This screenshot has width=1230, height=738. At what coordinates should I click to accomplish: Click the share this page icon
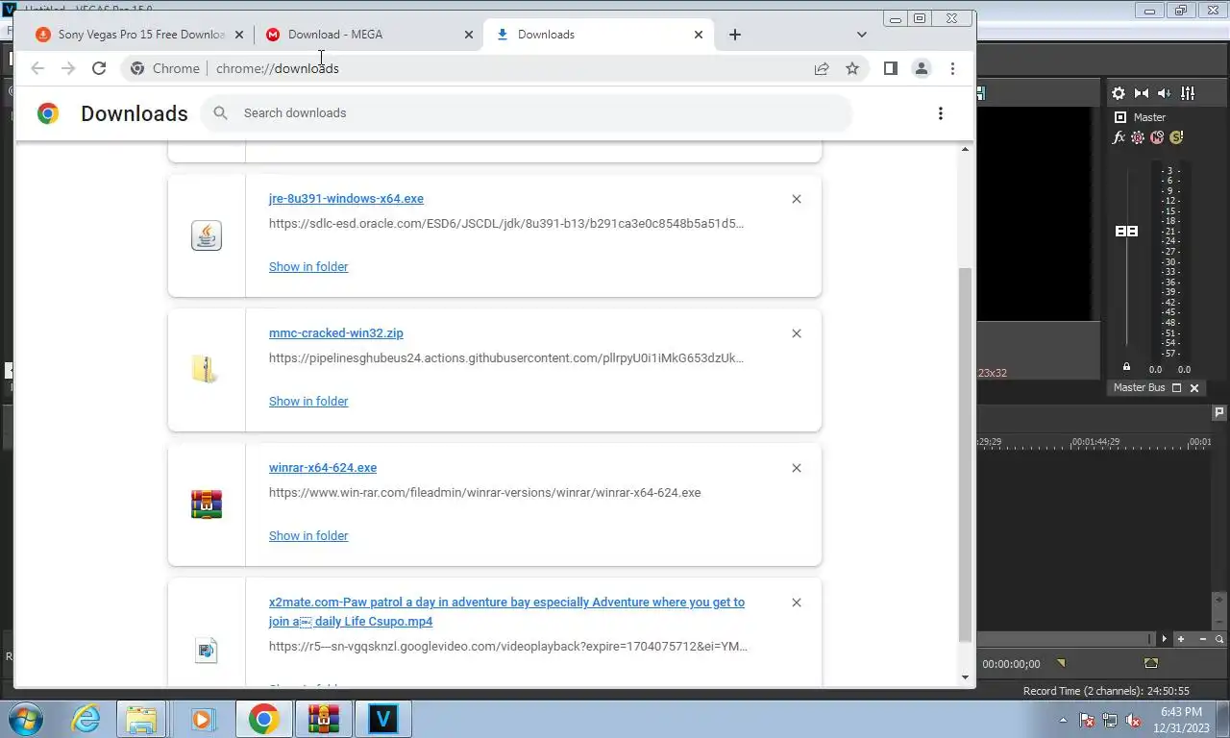822,68
